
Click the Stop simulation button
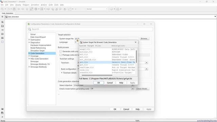[65, 9]
